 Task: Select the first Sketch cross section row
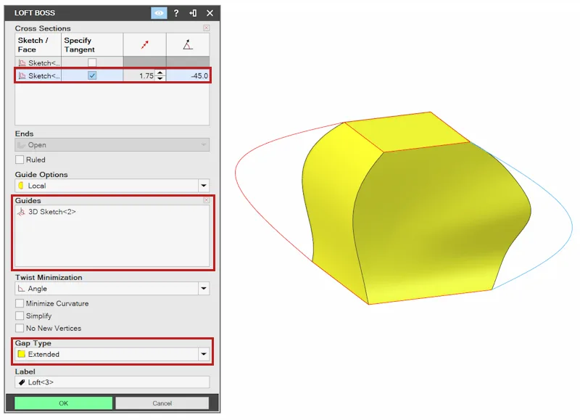112,62
